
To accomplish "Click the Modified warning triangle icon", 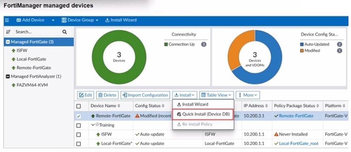I will click(x=137, y=116).
